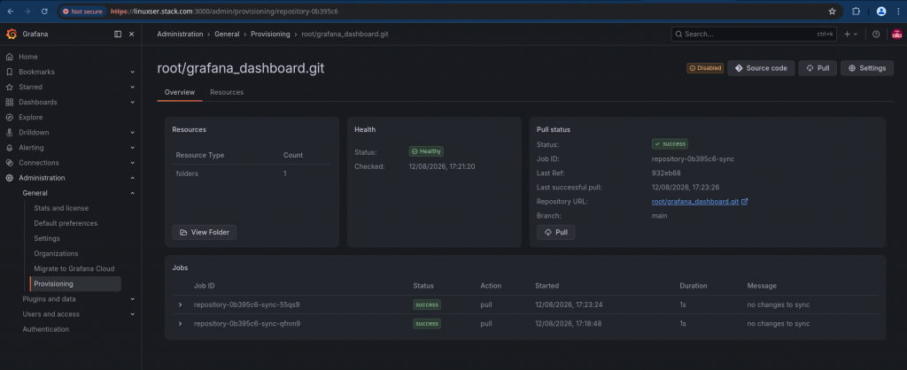
Task: Open Stats and license
Action: (61, 207)
